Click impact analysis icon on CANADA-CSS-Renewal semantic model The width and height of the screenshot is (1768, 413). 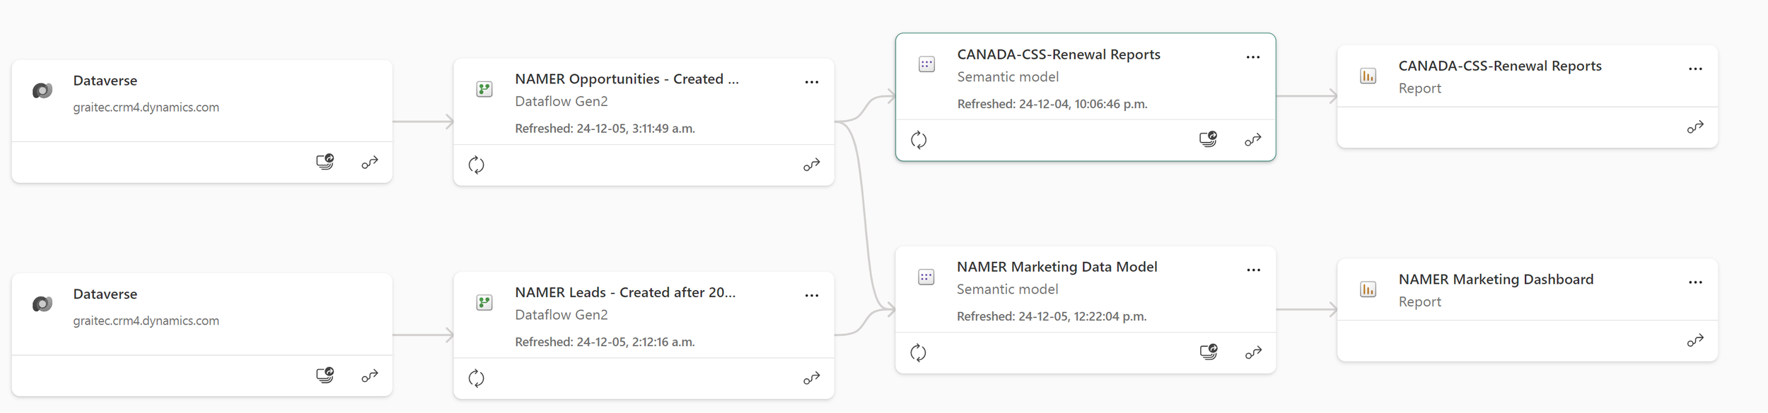pyautogui.click(x=1209, y=139)
